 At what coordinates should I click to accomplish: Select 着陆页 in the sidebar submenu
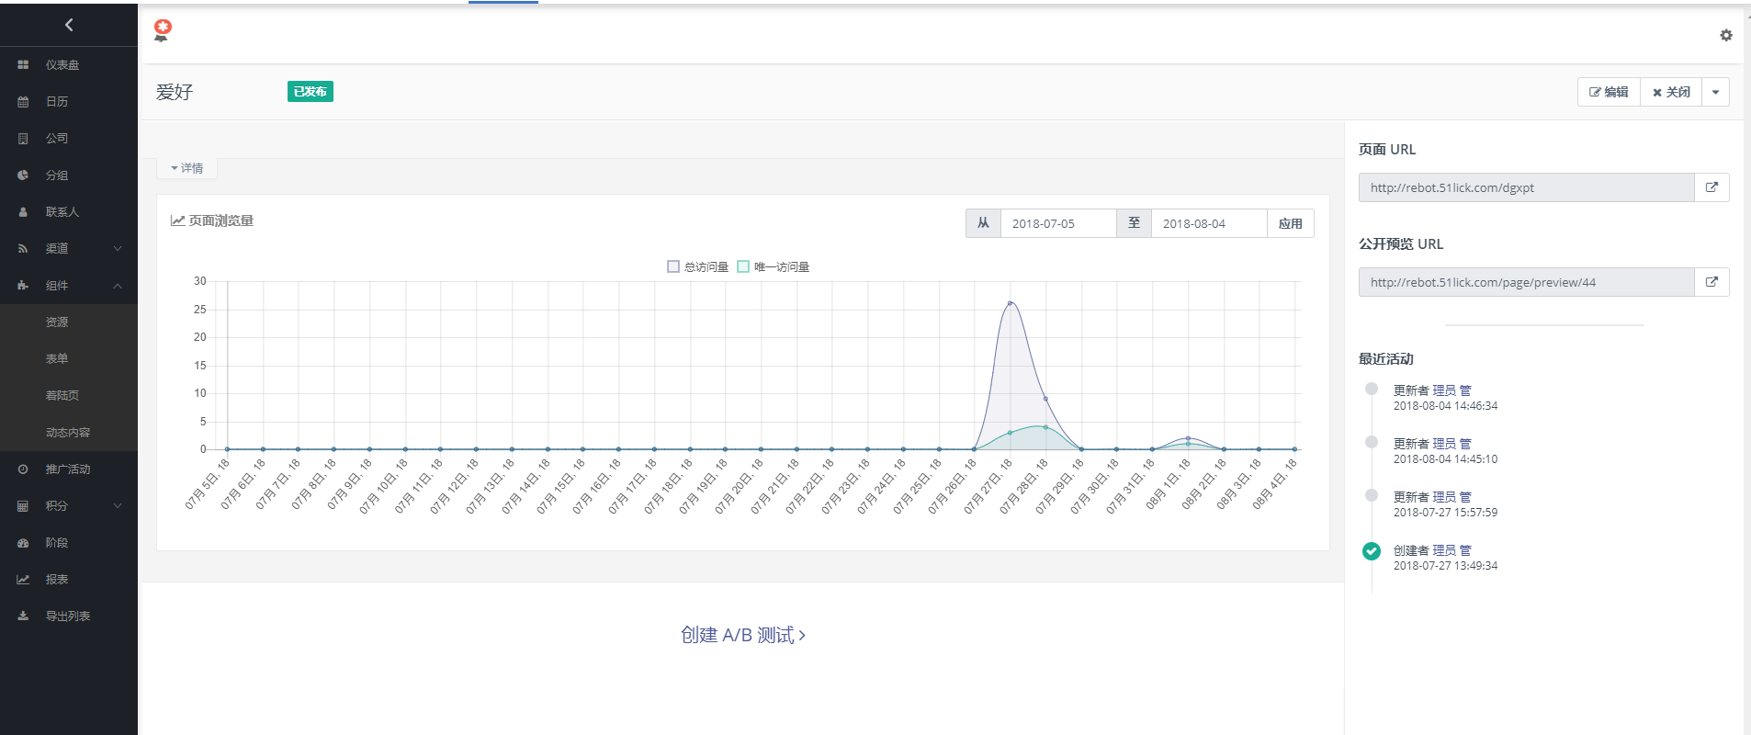[62, 396]
